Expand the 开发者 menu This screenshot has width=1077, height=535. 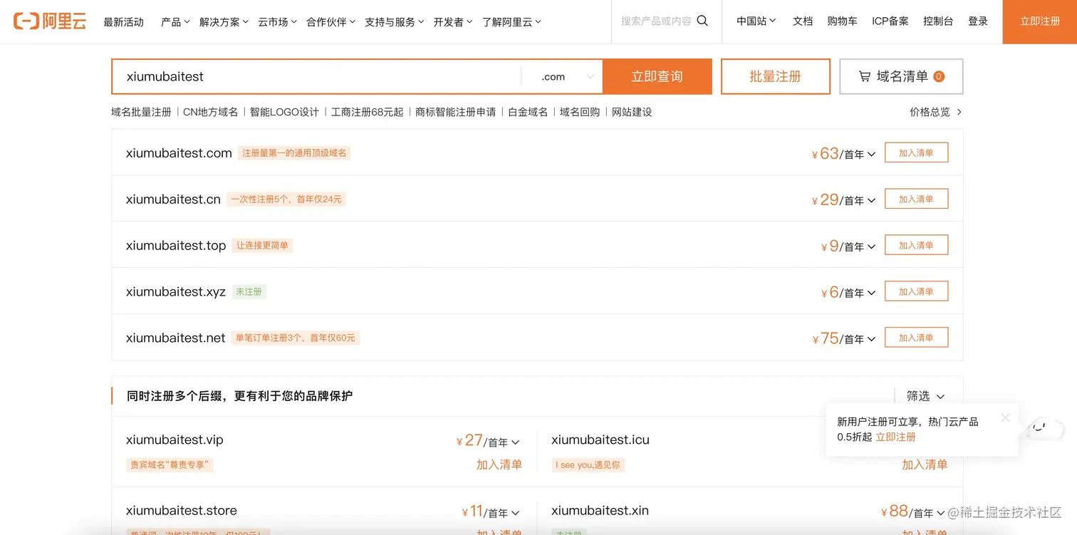point(452,22)
